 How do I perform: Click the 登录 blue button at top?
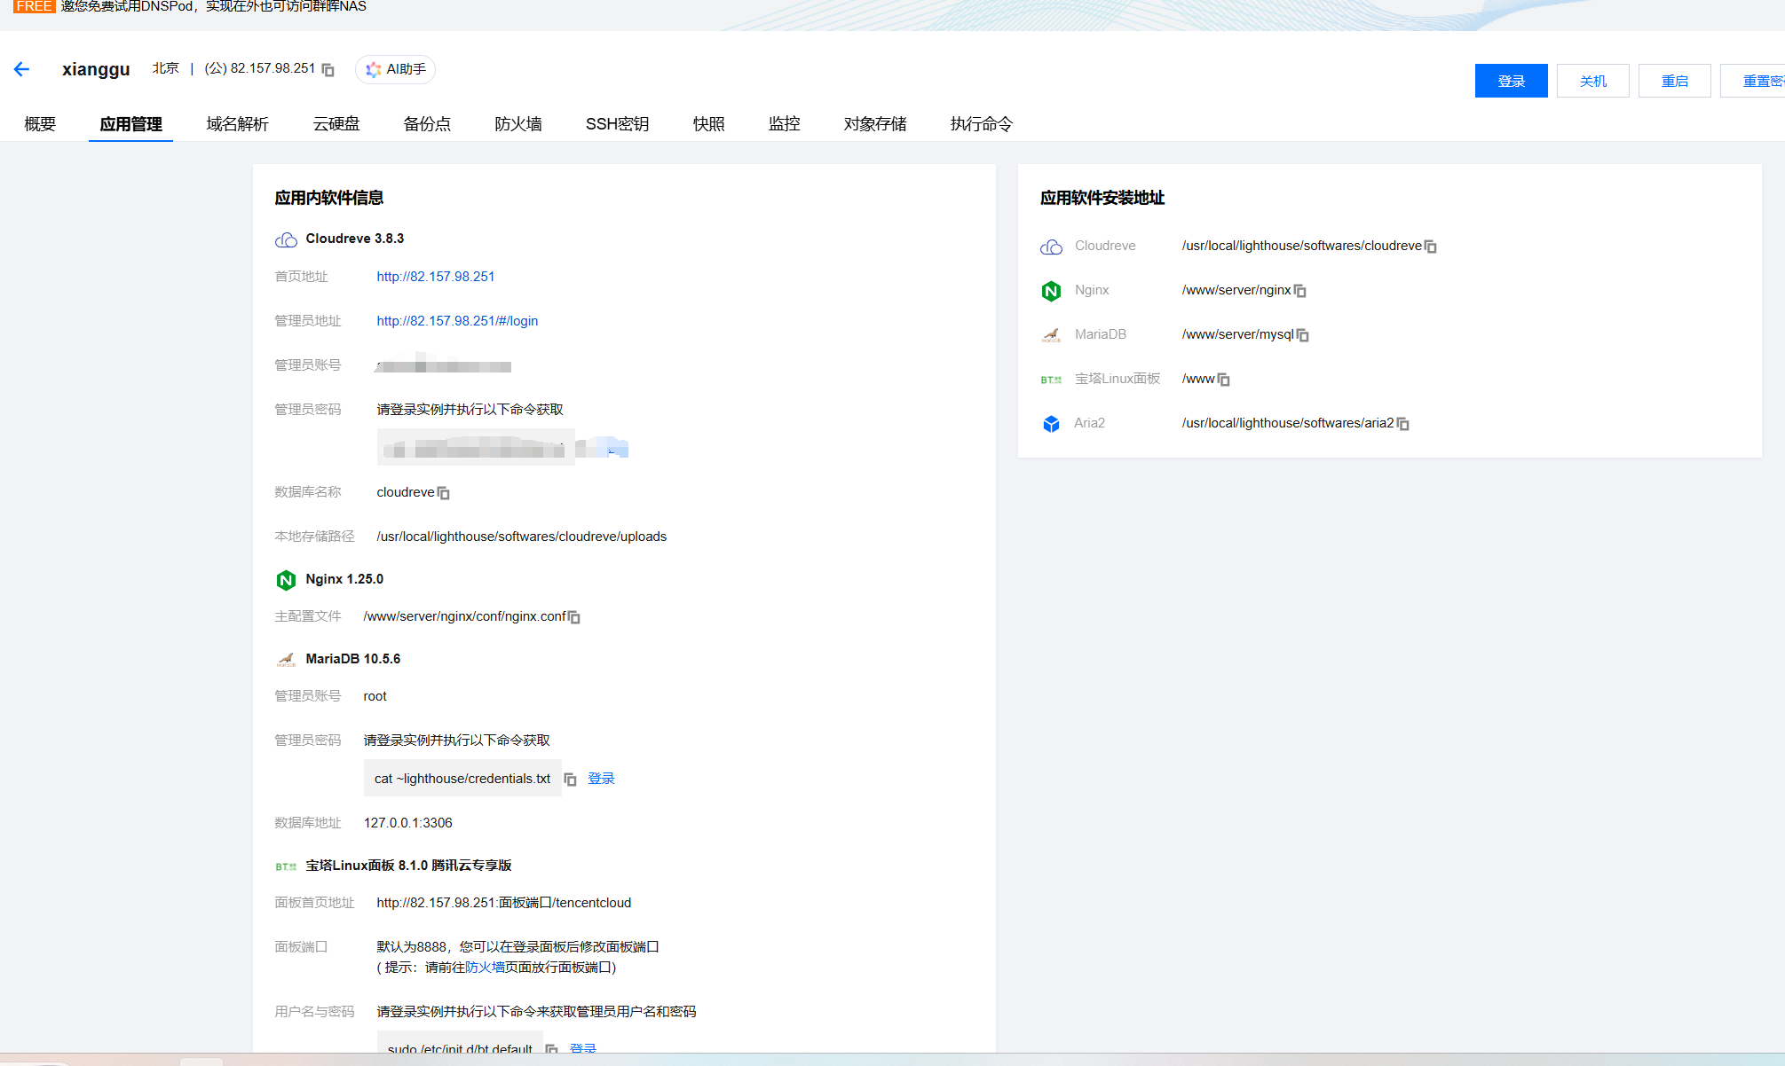pos(1511,81)
